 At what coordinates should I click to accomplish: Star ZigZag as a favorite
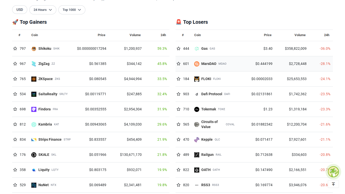15,64
